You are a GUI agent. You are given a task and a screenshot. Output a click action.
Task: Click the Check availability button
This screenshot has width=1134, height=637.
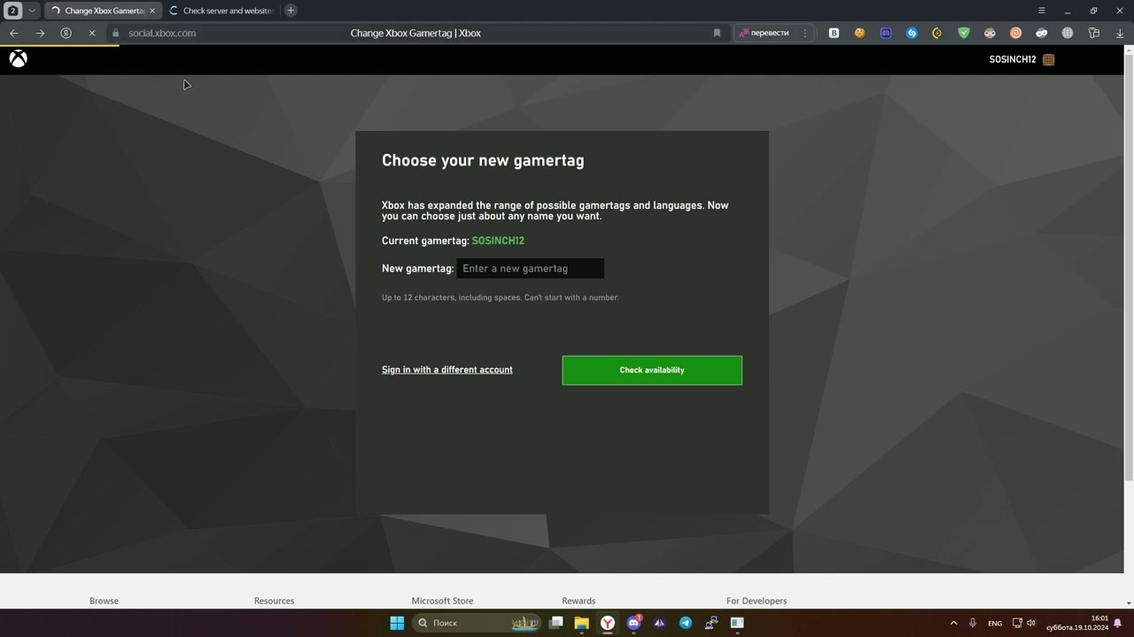(x=652, y=370)
